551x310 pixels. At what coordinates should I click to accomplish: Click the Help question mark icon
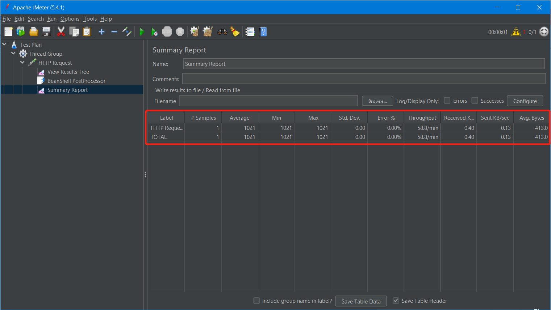(x=263, y=32)
